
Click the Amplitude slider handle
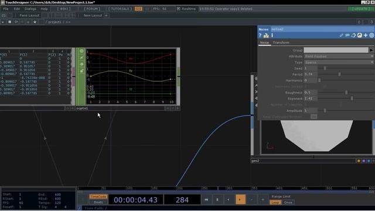coord(325,111)
